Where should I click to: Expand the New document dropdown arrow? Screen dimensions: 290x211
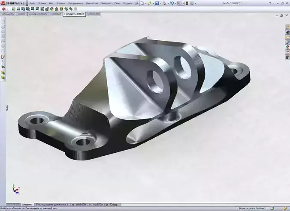(146, 3)
